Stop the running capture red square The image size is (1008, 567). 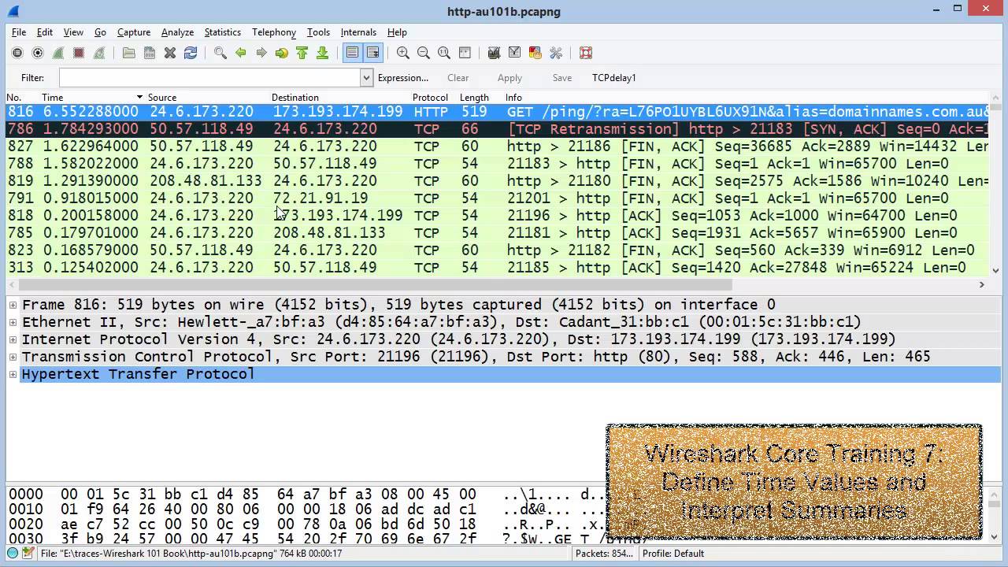point(79,53)
